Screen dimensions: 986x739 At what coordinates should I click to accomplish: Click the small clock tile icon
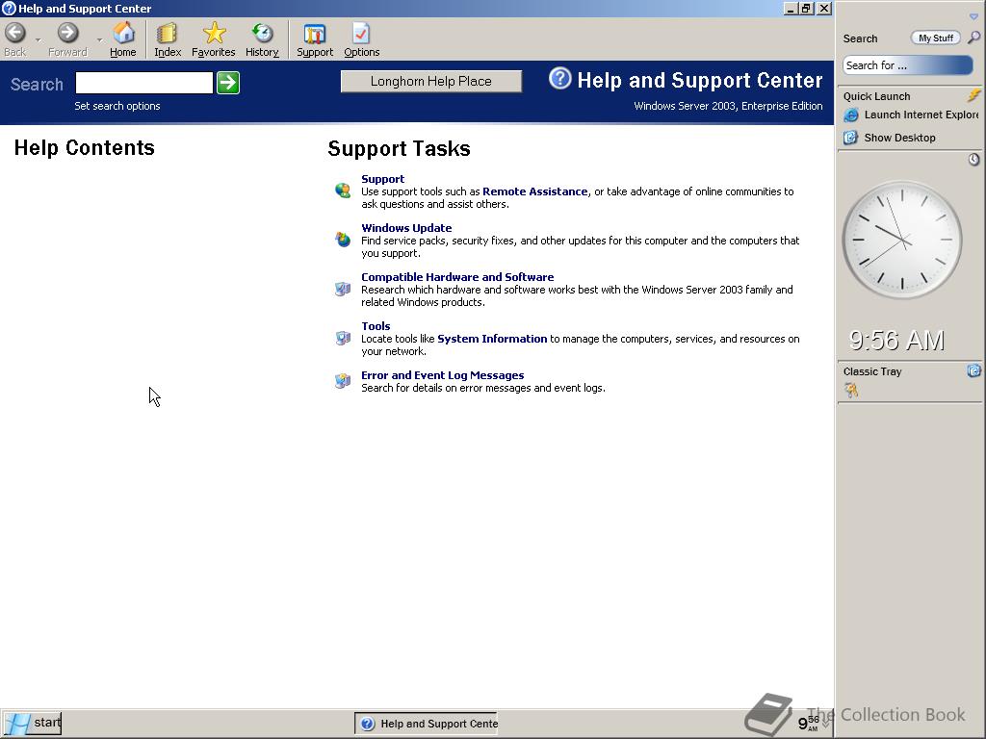click(973, 160)
